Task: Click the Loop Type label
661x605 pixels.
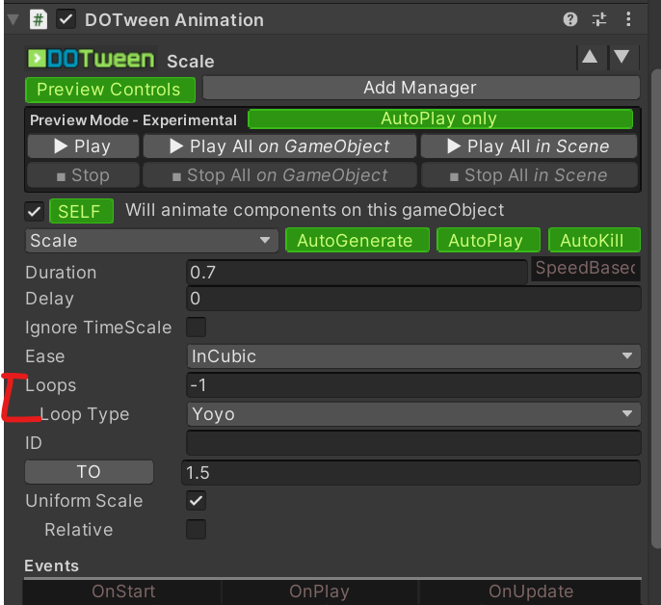Action: click(85, 414)
